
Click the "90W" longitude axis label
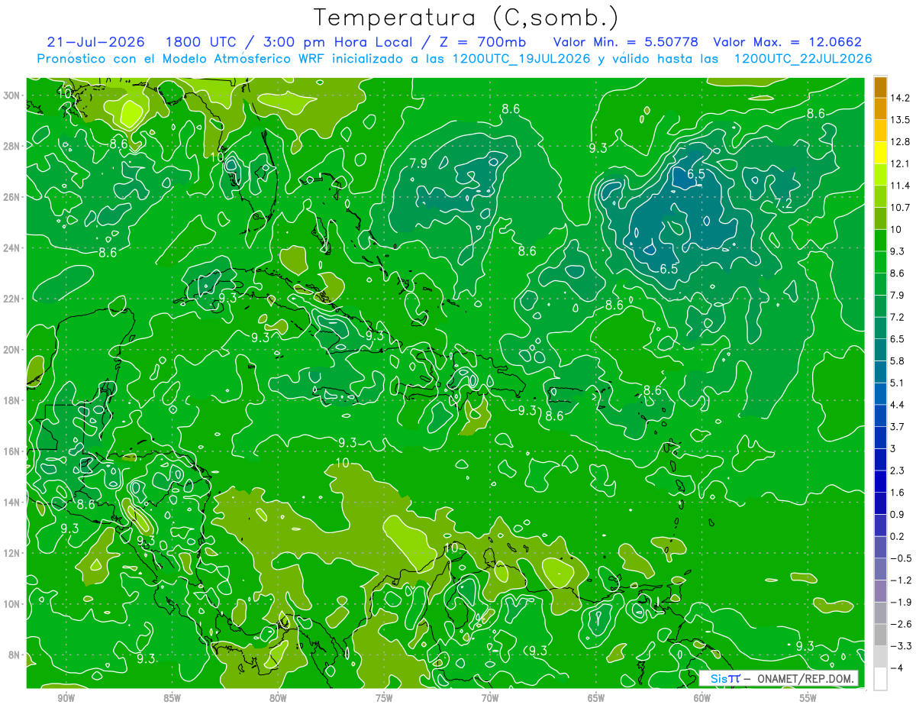[x=66, y=698]
